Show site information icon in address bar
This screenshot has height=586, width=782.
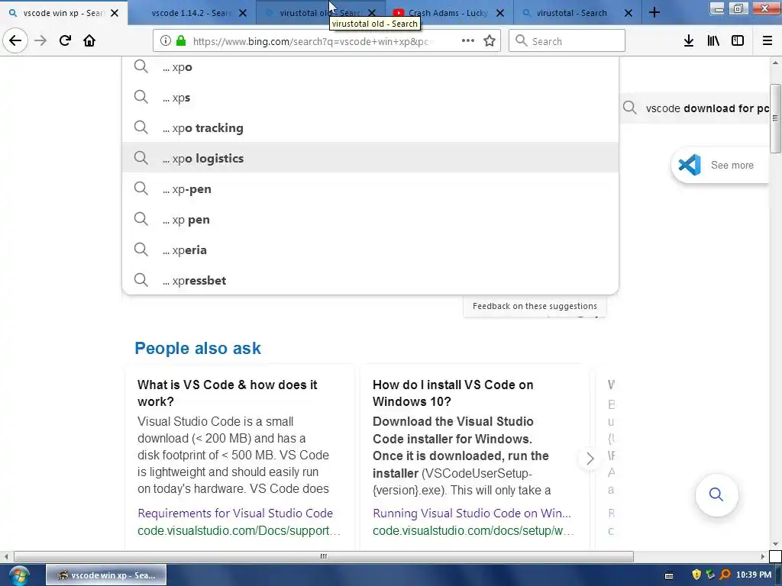(x=166, y=41)
